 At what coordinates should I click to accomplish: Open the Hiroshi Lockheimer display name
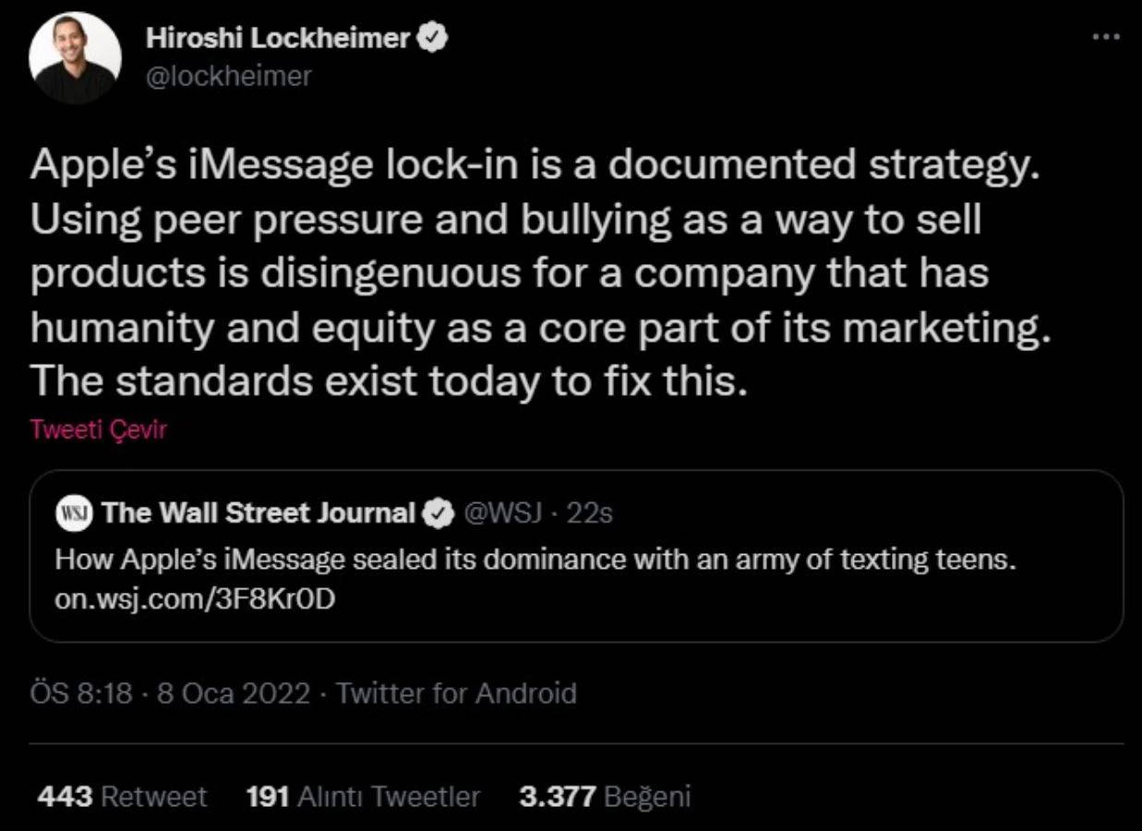click(x=277, y=39)
